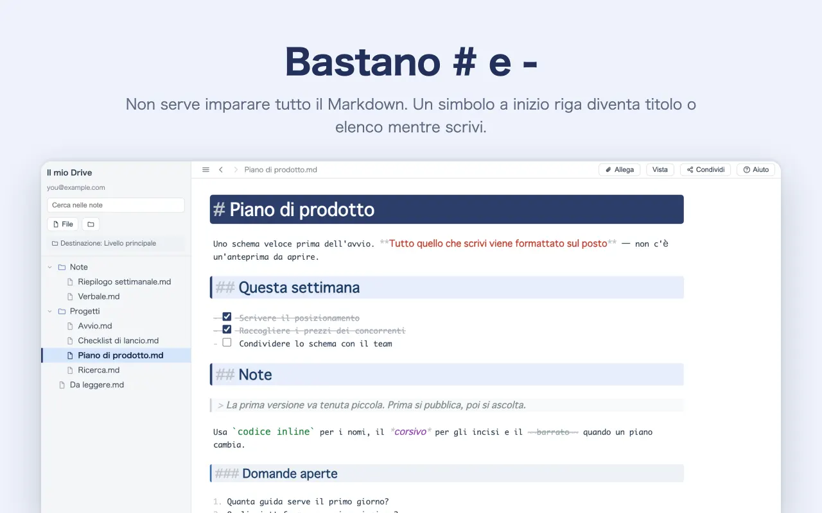Viewport: 822px width, 513px height.
Task: Open Ricerca.md file
Action: pyautogui.click(x=116, y=371)
